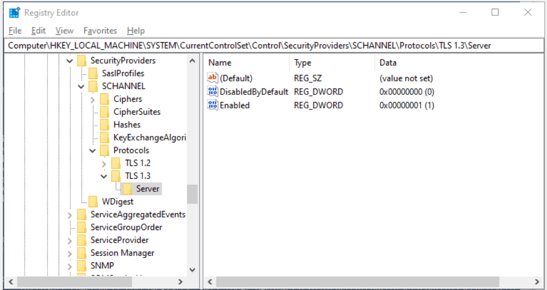This screenshot has width=547, height=290.
Task: Open the Edit menu
Action: click(x=38, y=31)
